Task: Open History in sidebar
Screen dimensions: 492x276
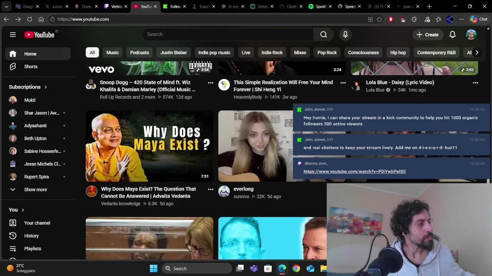Action: pyautogui.click(x=38, y=236)
